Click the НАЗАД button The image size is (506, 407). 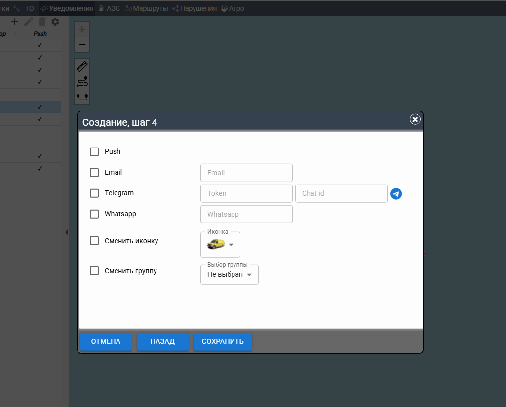[x=162, y=341]
